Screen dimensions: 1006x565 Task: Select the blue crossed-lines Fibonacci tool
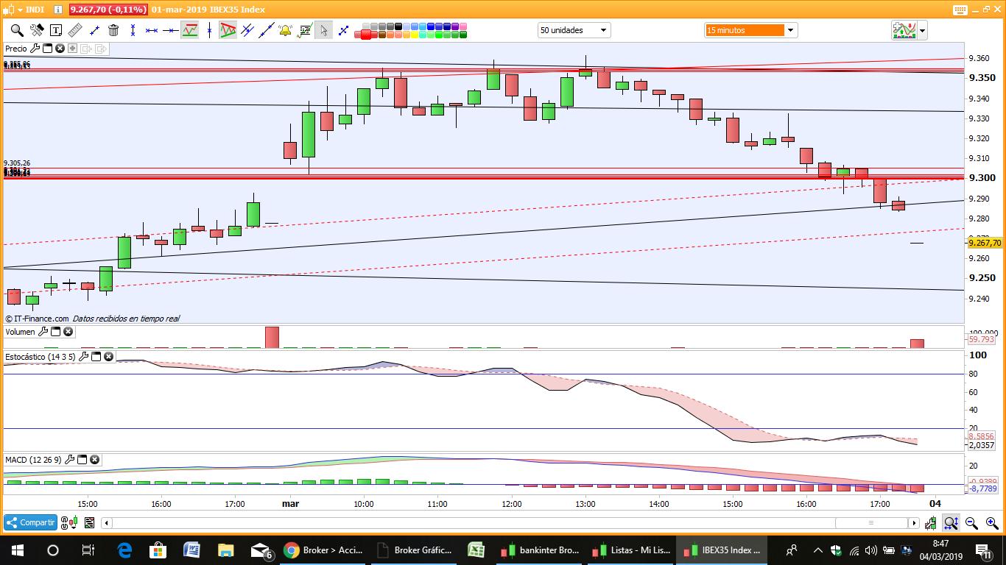pos(343,30)
